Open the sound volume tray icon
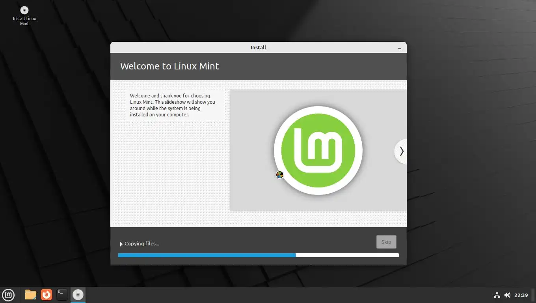The height and width of the screenshot is (303, 536). 507,295
